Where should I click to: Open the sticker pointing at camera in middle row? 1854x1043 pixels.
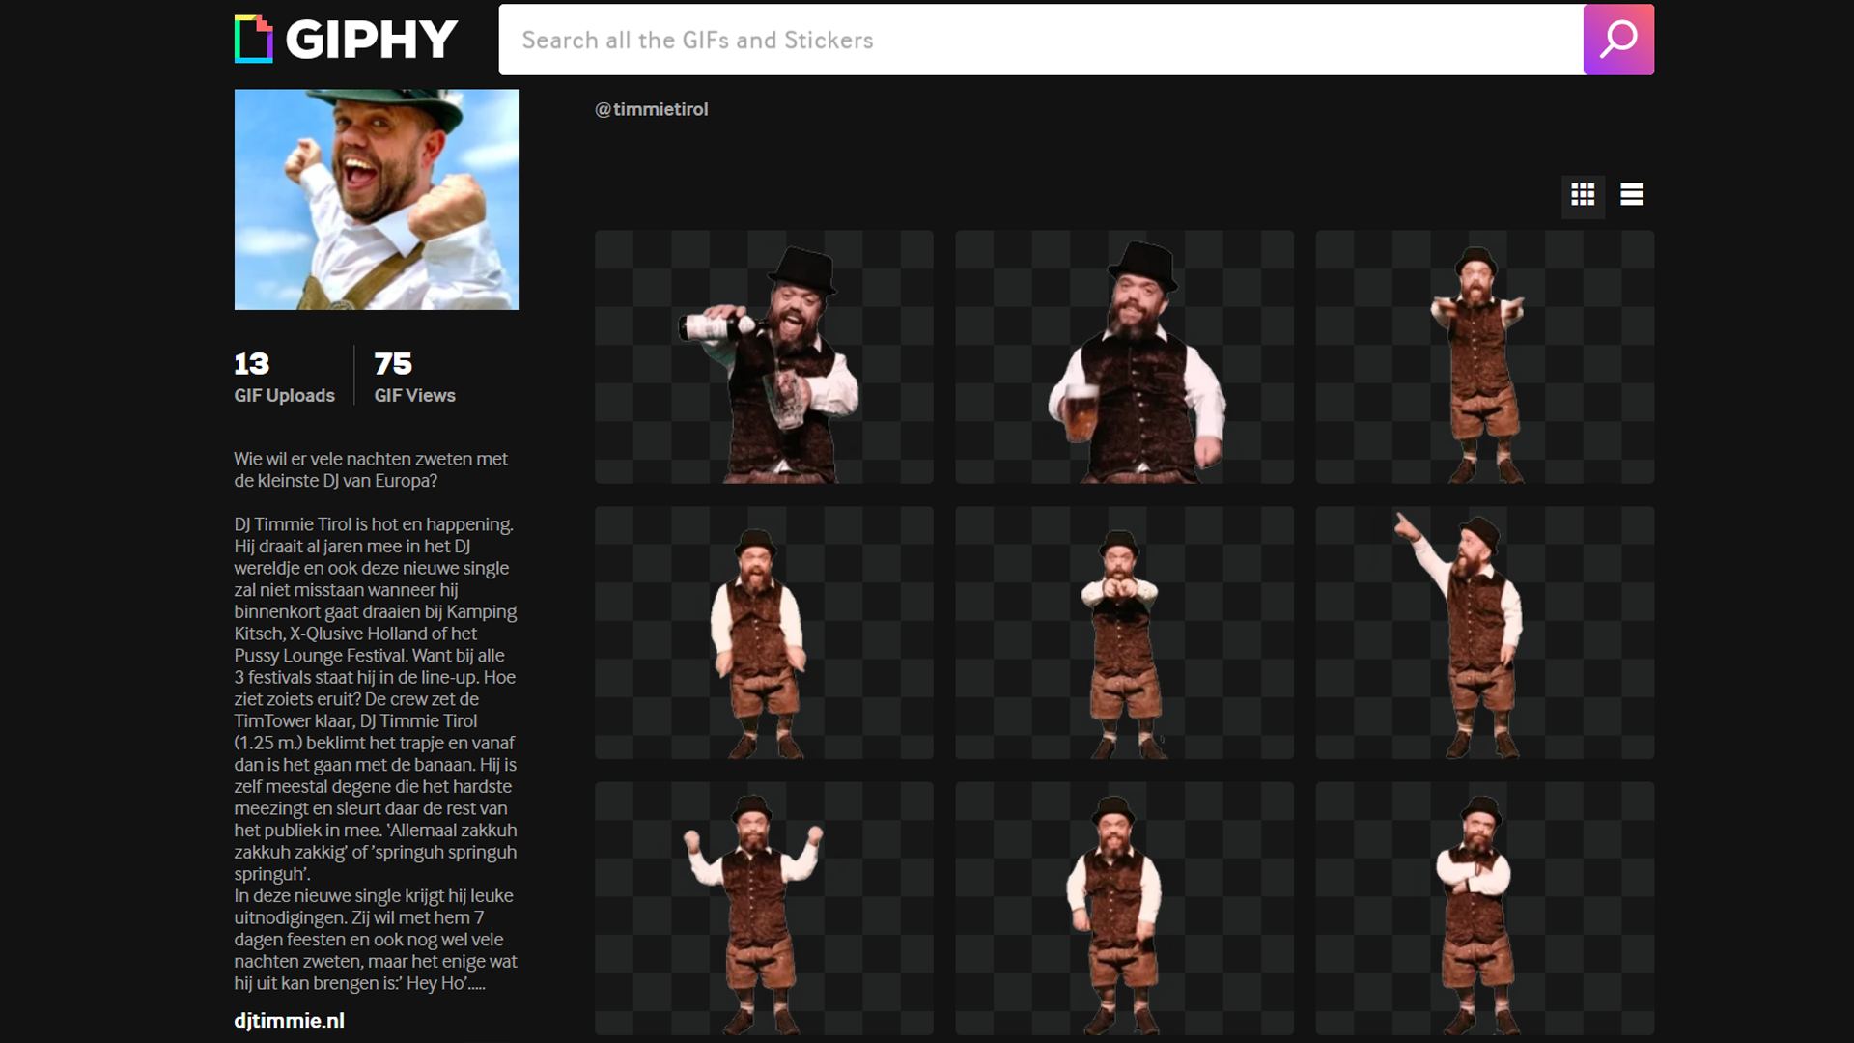tap(1124, 633)
